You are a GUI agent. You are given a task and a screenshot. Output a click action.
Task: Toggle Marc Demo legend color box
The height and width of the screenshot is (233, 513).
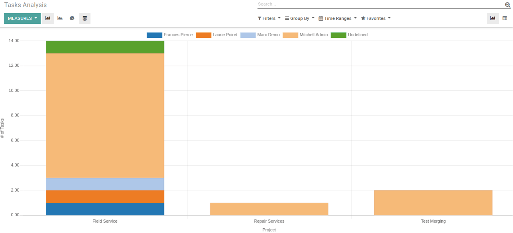tap(248, 35)
